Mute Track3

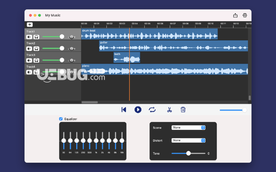(29, 61)
